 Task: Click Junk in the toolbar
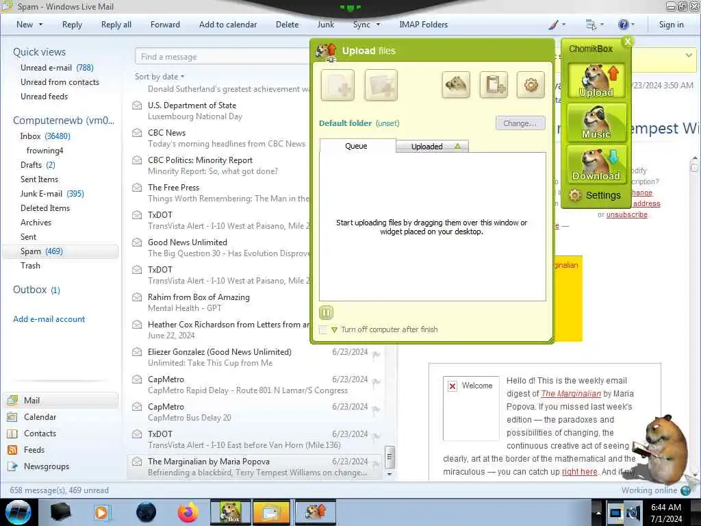point(325,25)
